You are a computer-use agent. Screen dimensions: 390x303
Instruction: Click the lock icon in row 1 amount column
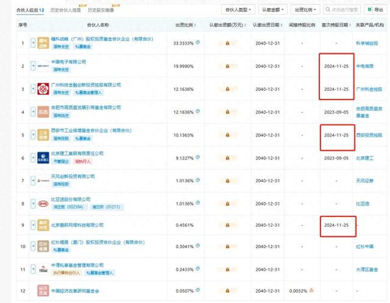[x=227, y=43]
